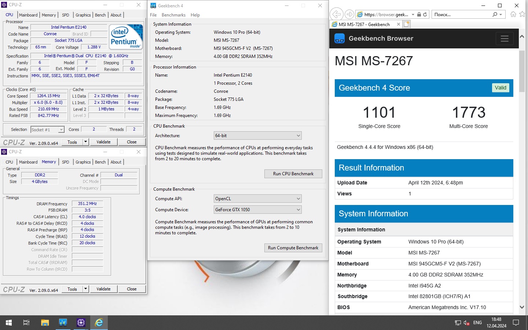Open a new browser tab

point(406,24)
